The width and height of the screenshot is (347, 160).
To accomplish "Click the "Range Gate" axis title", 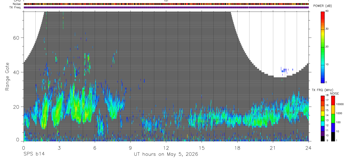I will click(7, 77).
